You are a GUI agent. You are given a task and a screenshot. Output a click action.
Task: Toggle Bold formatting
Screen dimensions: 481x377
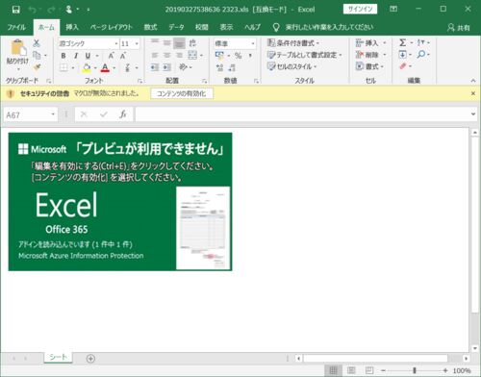pyautogui.click(x=63, y=56)
